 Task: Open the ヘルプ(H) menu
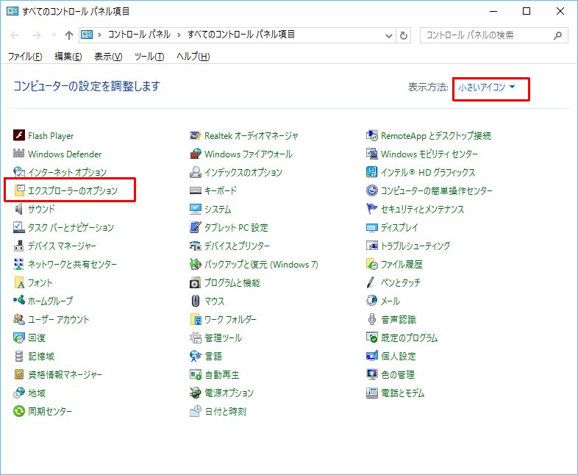(x=193, y=57)
